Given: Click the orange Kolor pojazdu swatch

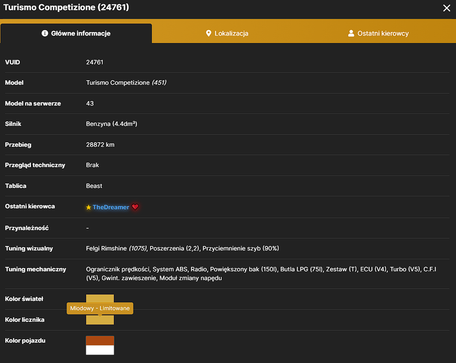Looking at the screenshot, I should click(x=100, y=341).
